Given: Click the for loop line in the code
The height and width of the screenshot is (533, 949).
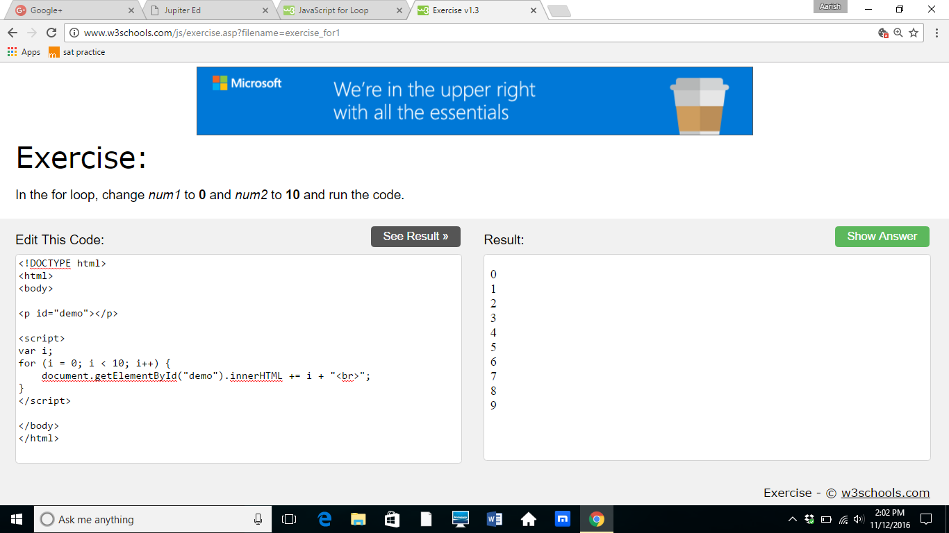Looking at the screenshot, I should (94, 363).
